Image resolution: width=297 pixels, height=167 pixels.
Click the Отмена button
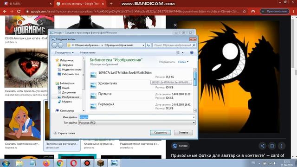click(183, 133)
